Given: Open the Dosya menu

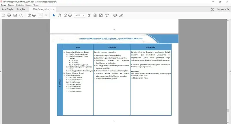Looking at the screenshot, I should click(x=3, y=5).
